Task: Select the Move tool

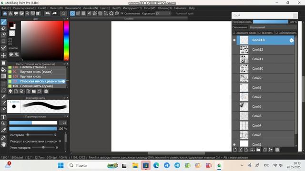Action: pyautogui.click(x=3, y=56)
